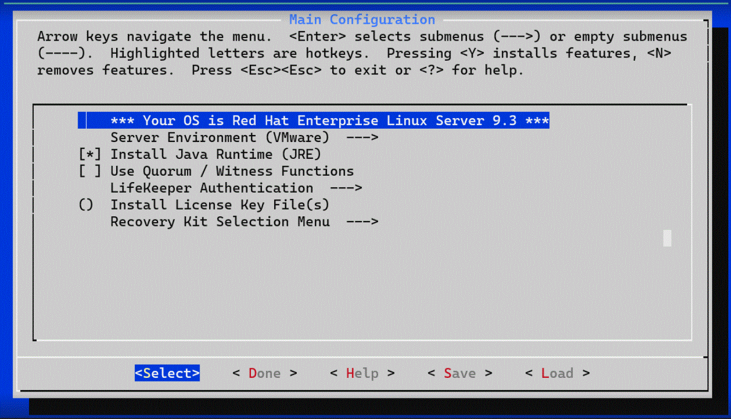The height and width of the screenshot is (419, 731).
Task: Click the Load button
Action: click(557, 374)
